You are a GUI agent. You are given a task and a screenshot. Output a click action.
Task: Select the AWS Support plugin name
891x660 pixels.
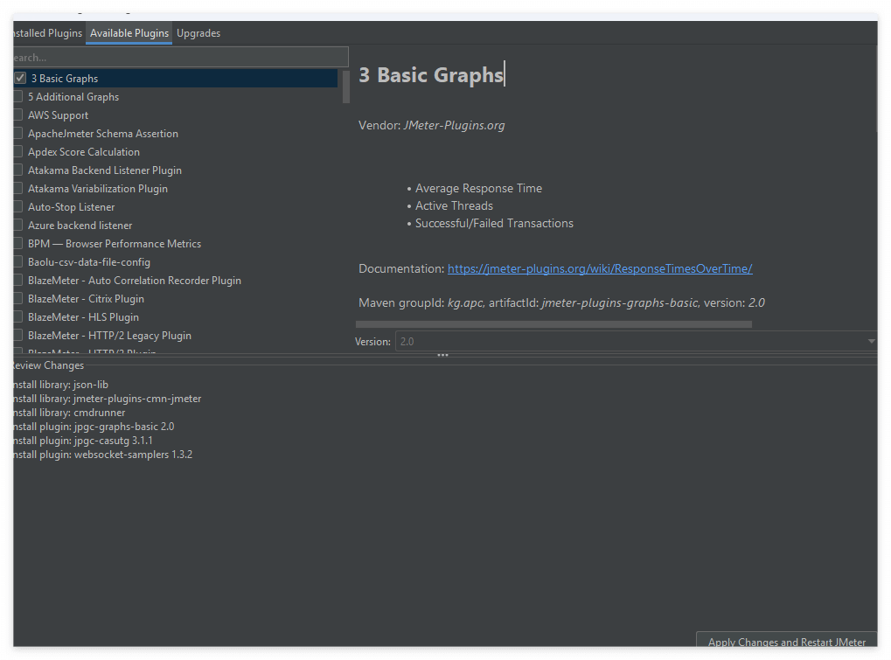coord(58,115)
